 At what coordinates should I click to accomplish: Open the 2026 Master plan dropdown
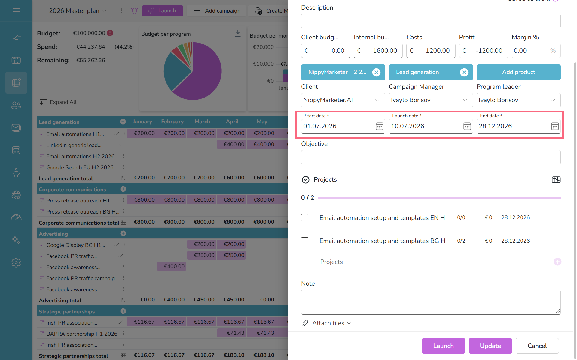[x=78, y=11]
